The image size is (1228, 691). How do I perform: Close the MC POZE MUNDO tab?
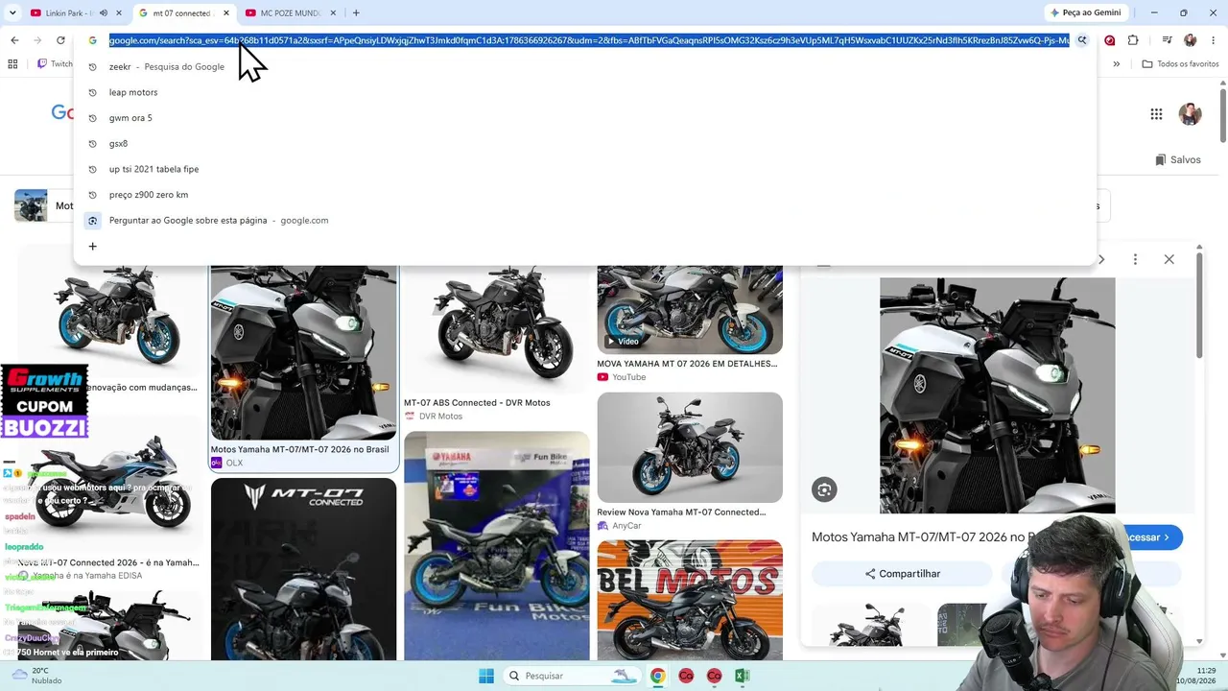334,12
